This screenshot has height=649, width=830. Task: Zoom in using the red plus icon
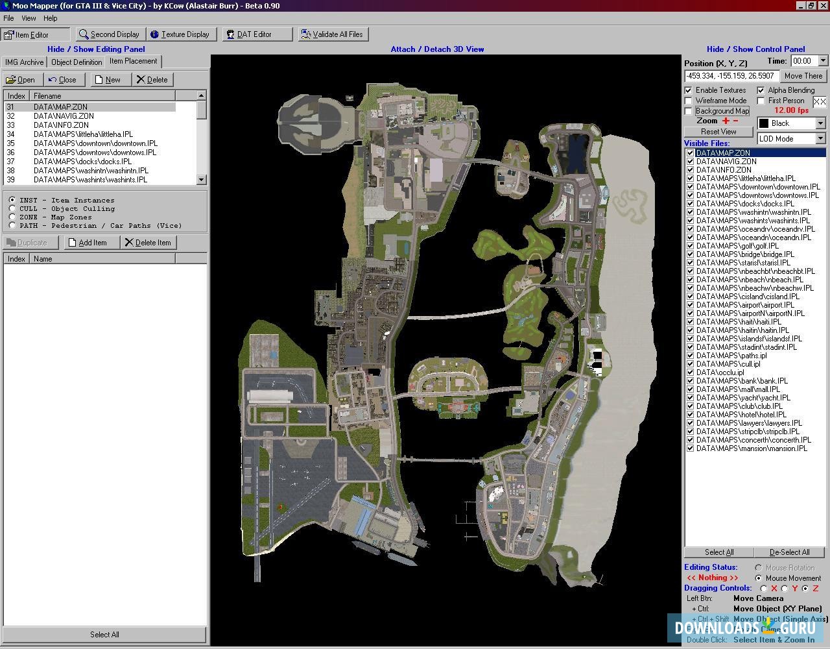click(726, 121)
